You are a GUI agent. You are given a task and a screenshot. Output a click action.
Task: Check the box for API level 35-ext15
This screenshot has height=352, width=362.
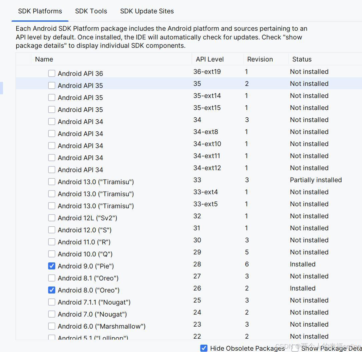coord(52,109)
